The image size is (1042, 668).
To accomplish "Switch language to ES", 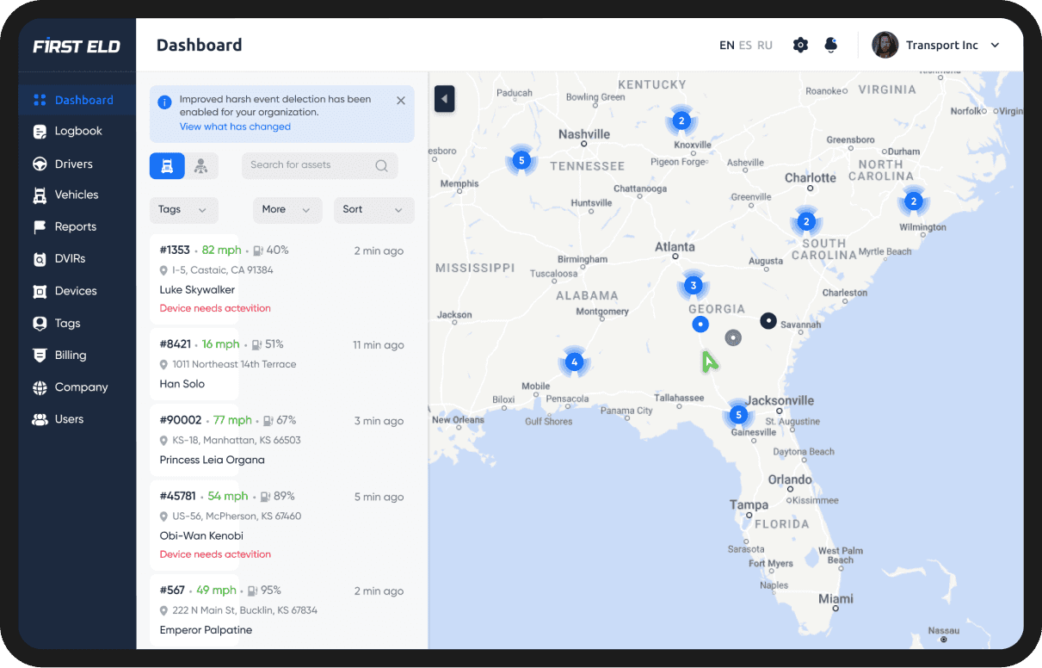I will click(x=745, y=46).
